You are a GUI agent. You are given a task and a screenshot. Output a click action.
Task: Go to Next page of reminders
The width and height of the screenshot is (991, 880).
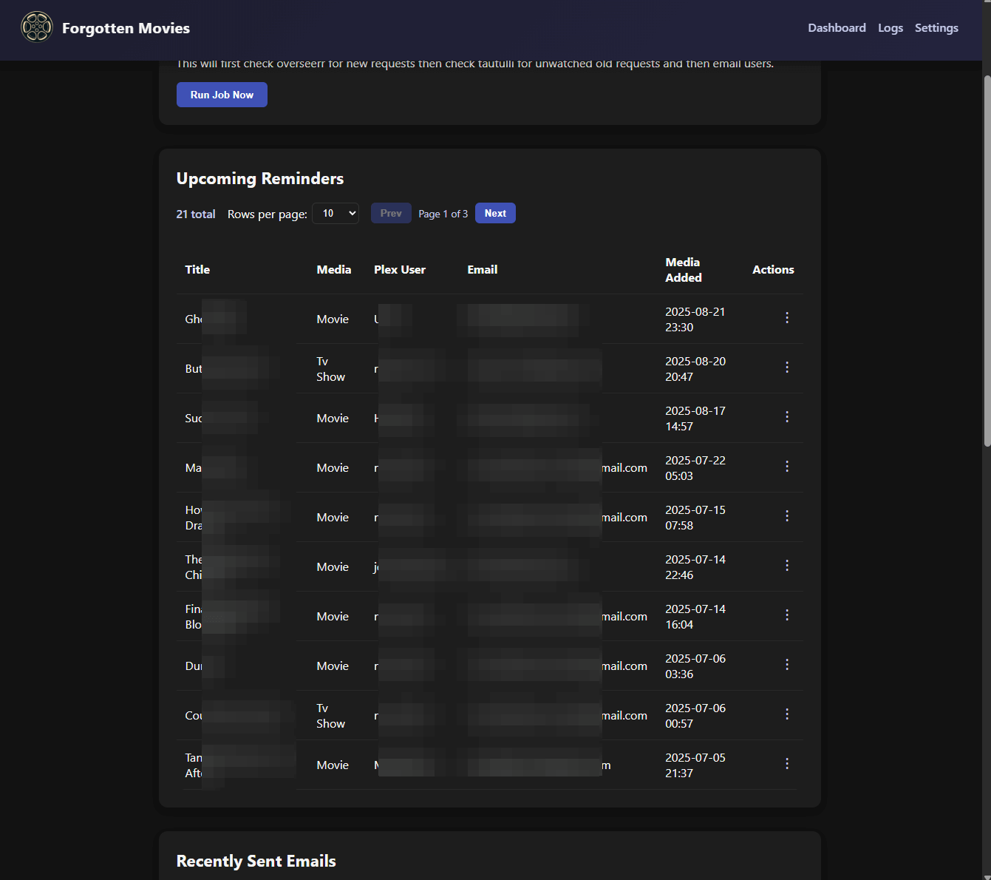(495, 213)
